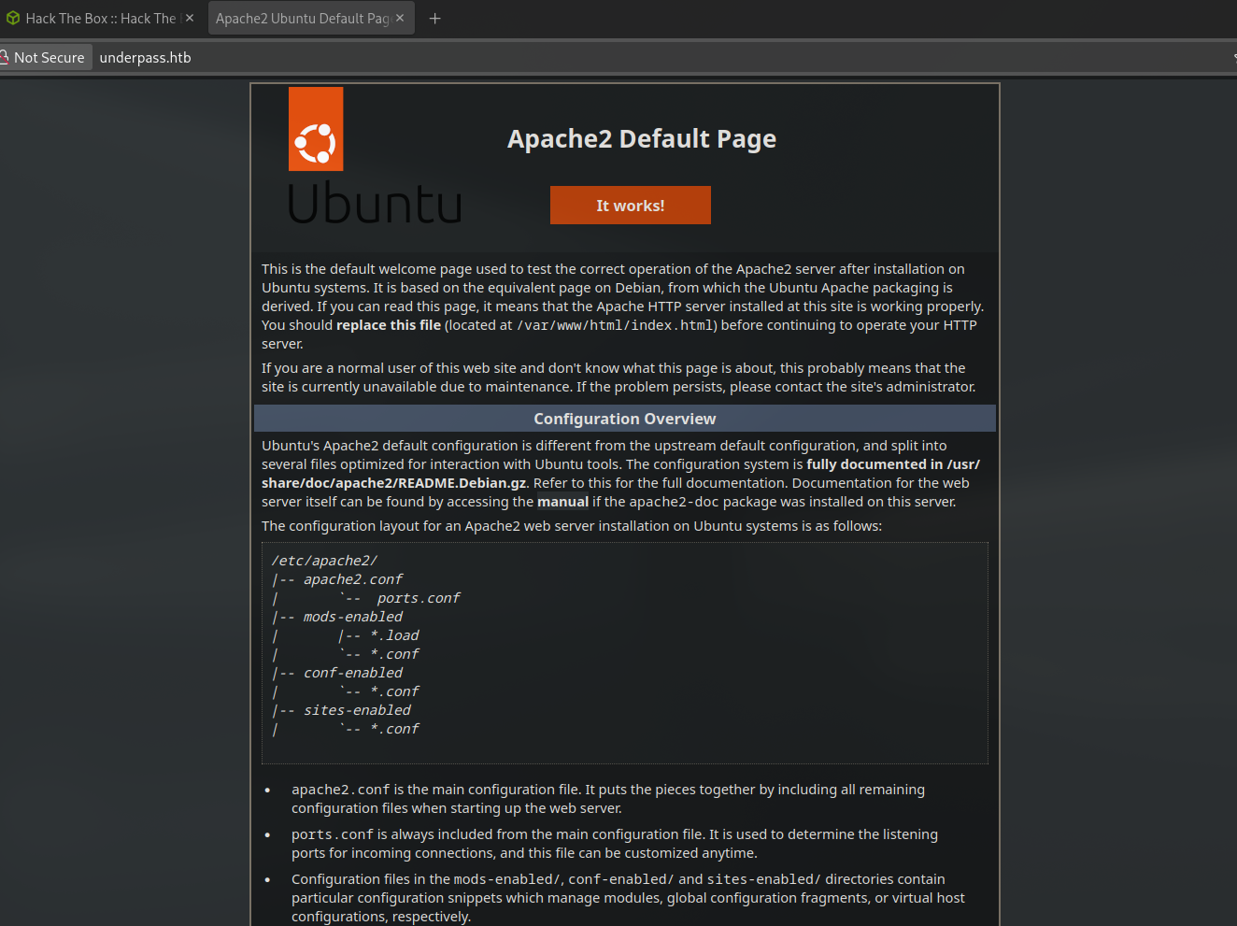This screenshot has width=1237, height=926.
Task: Click mods-enabled in the config tree
Action: (352, 617)
